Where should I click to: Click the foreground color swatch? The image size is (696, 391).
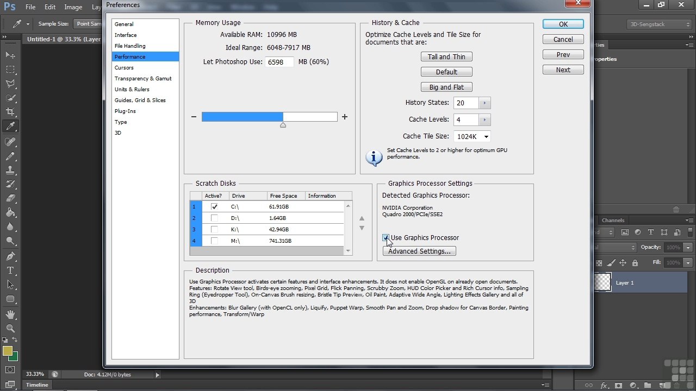8,351
